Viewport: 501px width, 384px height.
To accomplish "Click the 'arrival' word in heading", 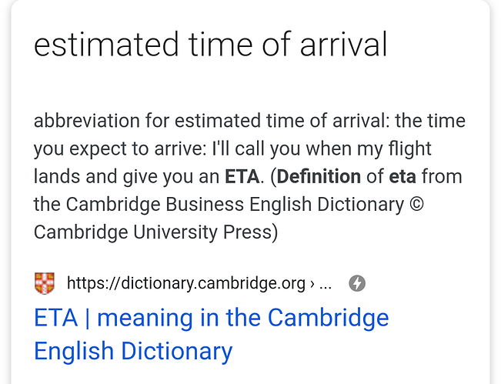I will click(343, 45).
